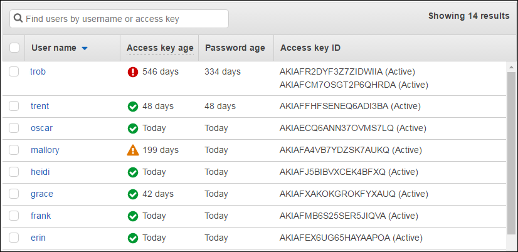Tick the checkbox for user frank

click(x=14, y=216)
